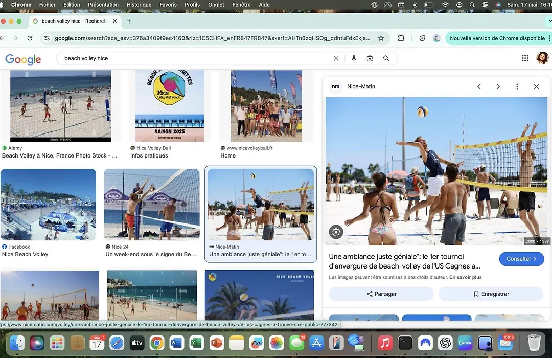Open the Music app from the Dock
The image size is (552, 358).
(385, 343)
